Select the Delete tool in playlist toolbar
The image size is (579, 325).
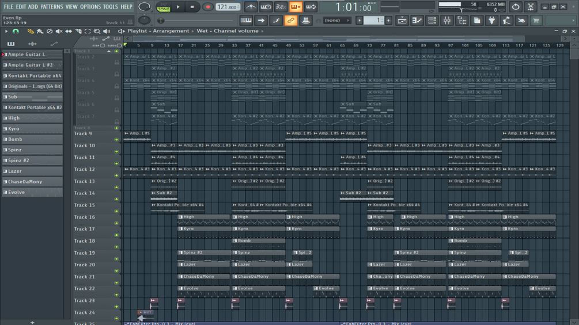tap(50, 31)
